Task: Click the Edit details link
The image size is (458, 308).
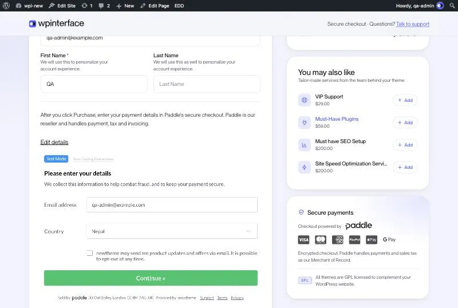Action: click(x=54, y=143)
